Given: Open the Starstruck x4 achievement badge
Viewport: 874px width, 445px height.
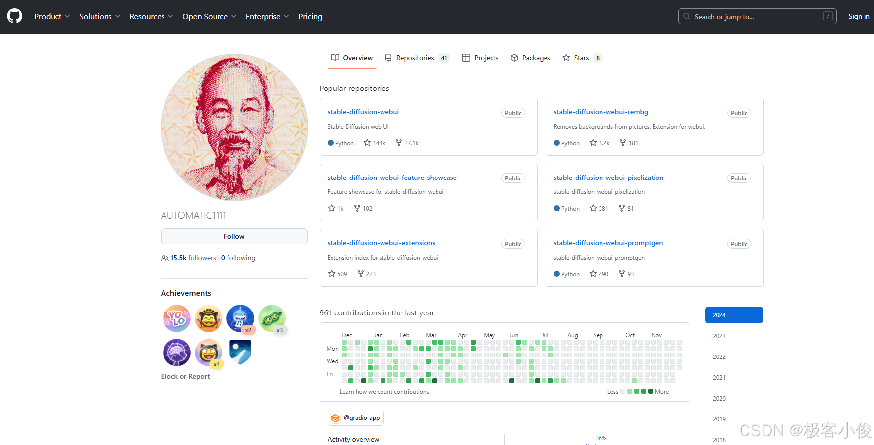Looking at the screenshot, I should pyautogui.click(x=209, y=353).
